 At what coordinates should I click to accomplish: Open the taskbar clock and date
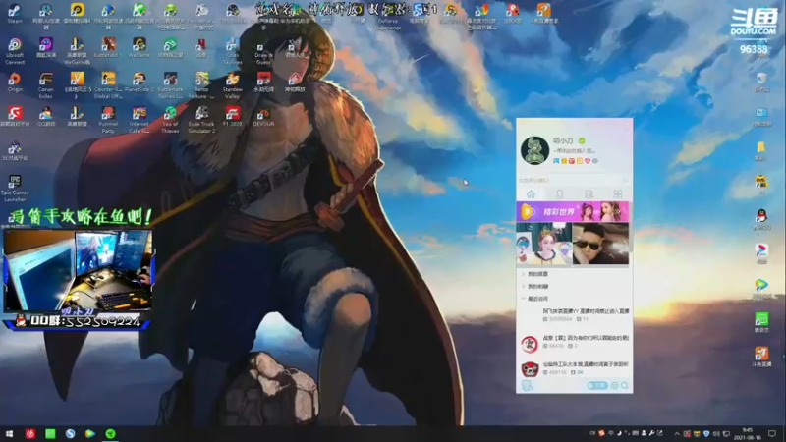(x=748, y=433)
